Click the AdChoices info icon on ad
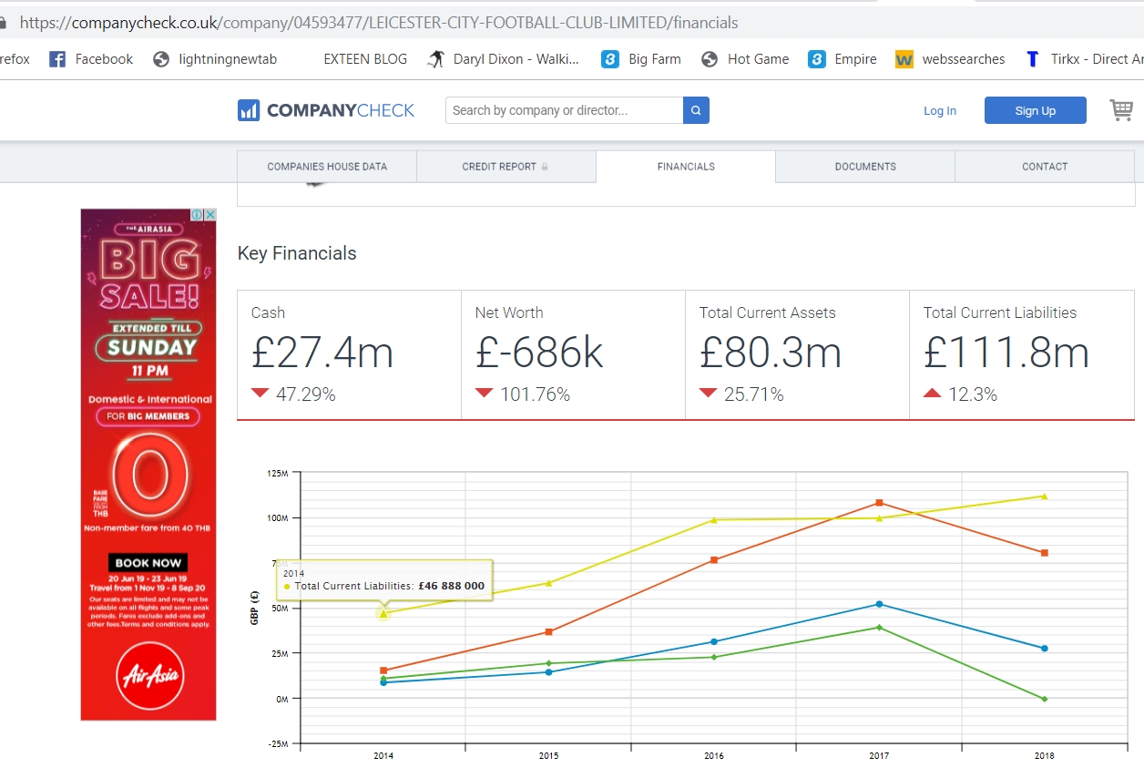This screenshot has width=1144, height=778. 196,215
